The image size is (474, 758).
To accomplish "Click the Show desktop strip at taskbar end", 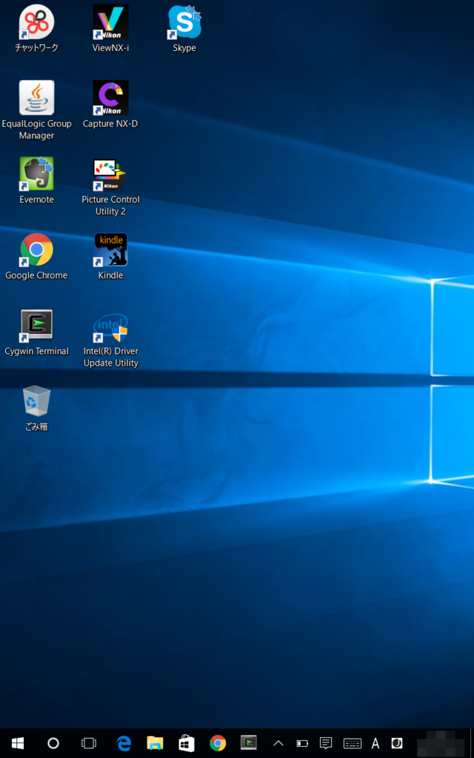I will pyautogui.click(x=472, y=743).
